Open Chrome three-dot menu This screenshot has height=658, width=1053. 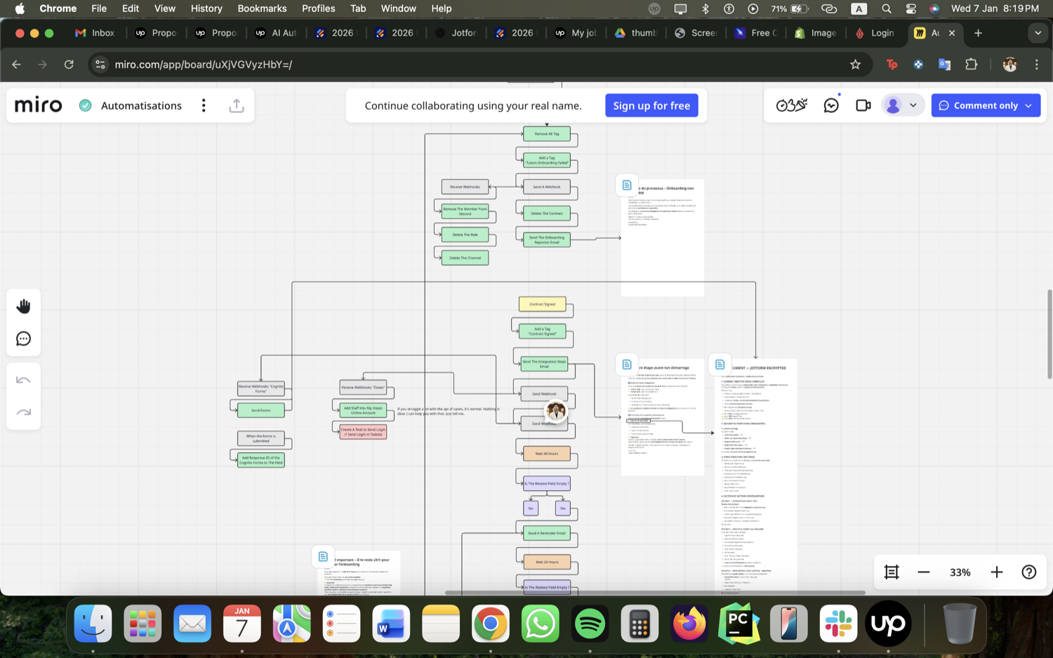click(1037, 65)
